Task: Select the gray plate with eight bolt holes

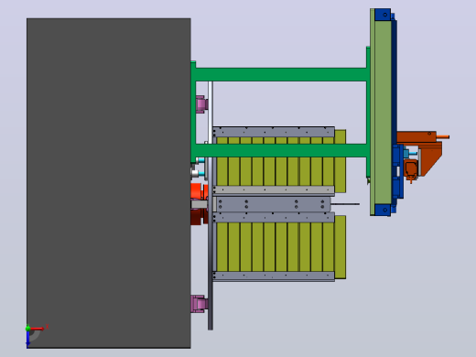Action: 274,204
